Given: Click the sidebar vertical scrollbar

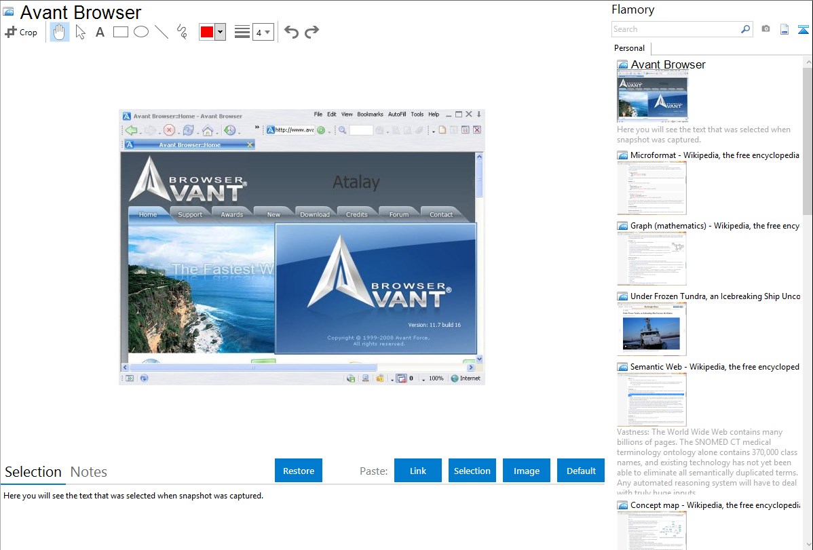Looking at the screenshot, I should click(808, 140).
